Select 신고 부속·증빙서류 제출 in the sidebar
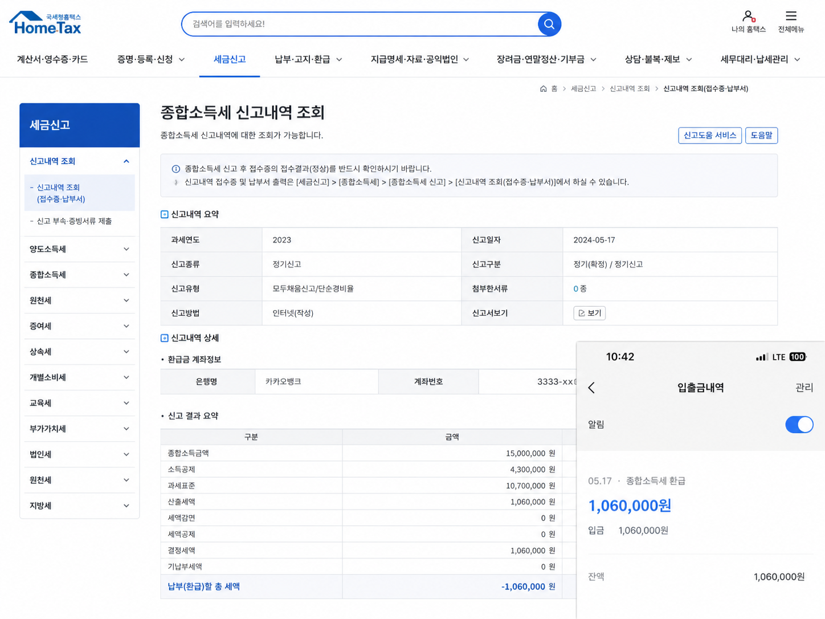The image size is (825, 619). tap(74, 221)
